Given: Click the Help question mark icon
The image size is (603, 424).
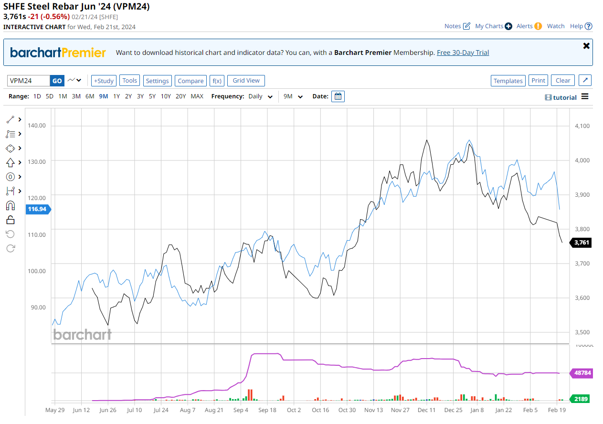Looking at the screenshot, I should [589, 26].
